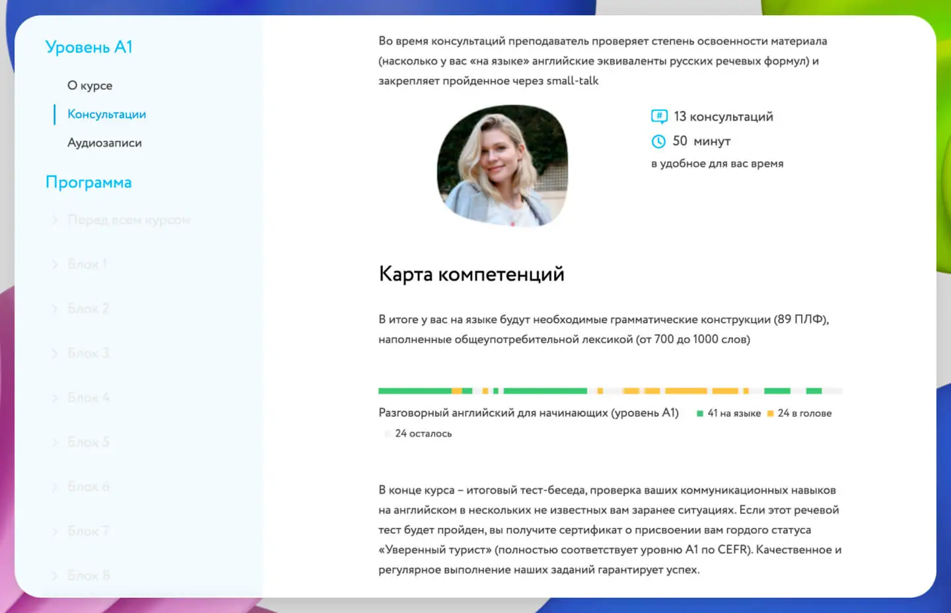Click 24 в голове legend label
Screen dimensions: 951x613
pos(804,413)
